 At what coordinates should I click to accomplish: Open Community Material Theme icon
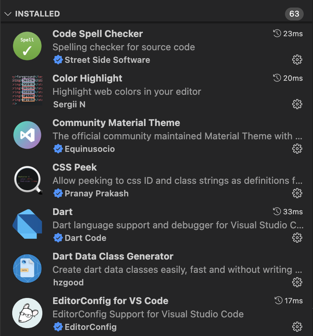27,135
